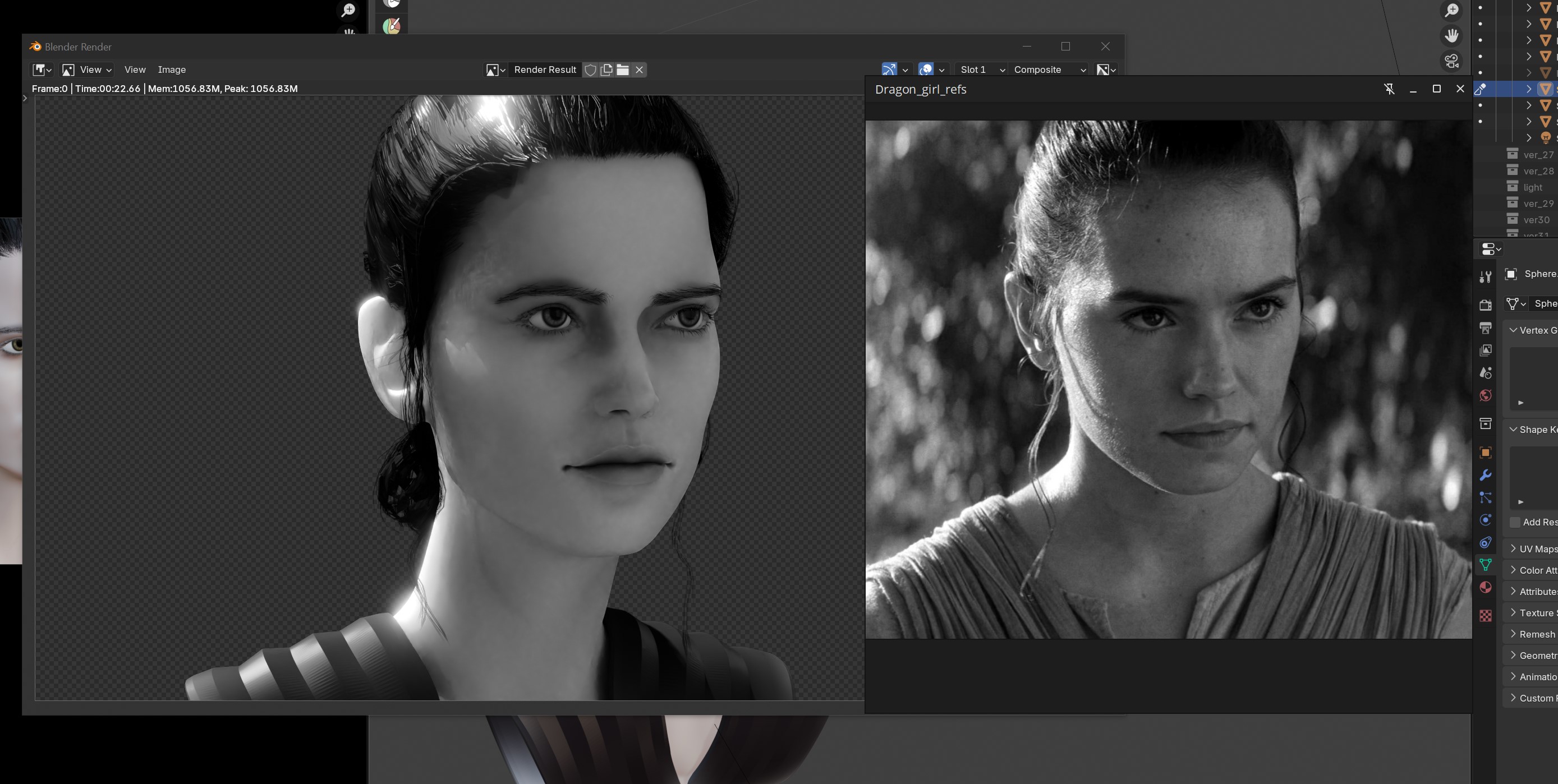
Task: Click the open image folder icon
Action: (x=622, y=70)
